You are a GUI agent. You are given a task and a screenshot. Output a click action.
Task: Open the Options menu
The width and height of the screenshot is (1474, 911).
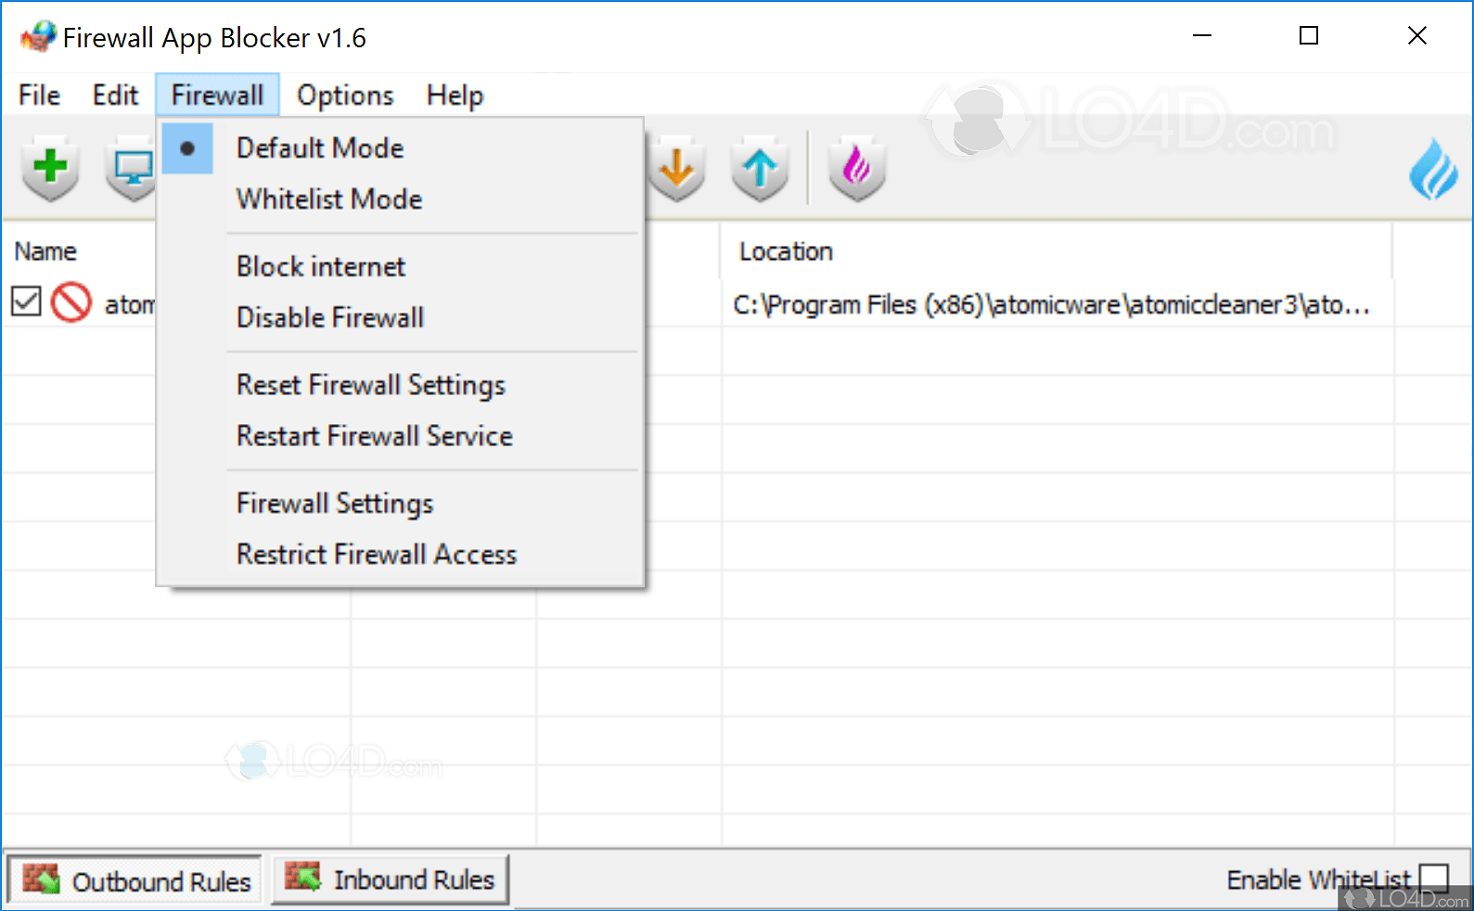pyautogui.click(x=344, y=95)
